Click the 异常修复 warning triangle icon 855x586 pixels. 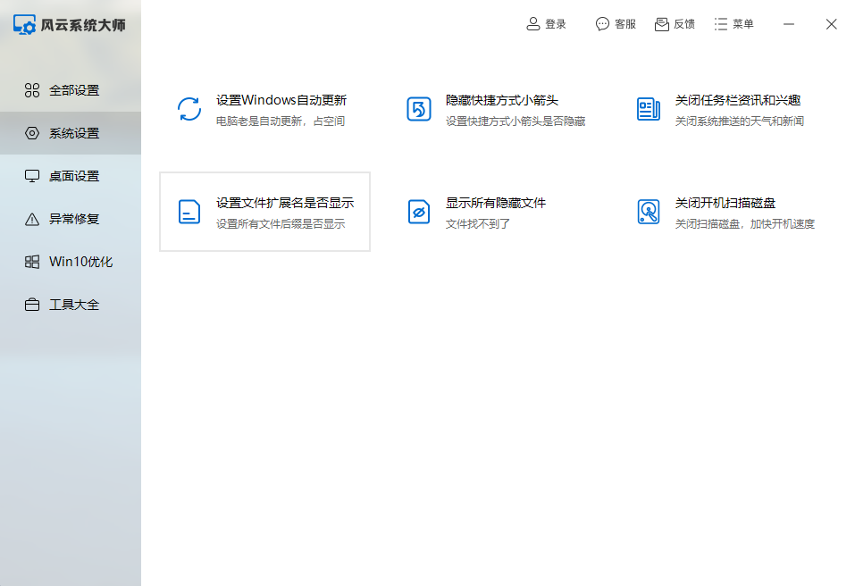[x=32, y=218]
